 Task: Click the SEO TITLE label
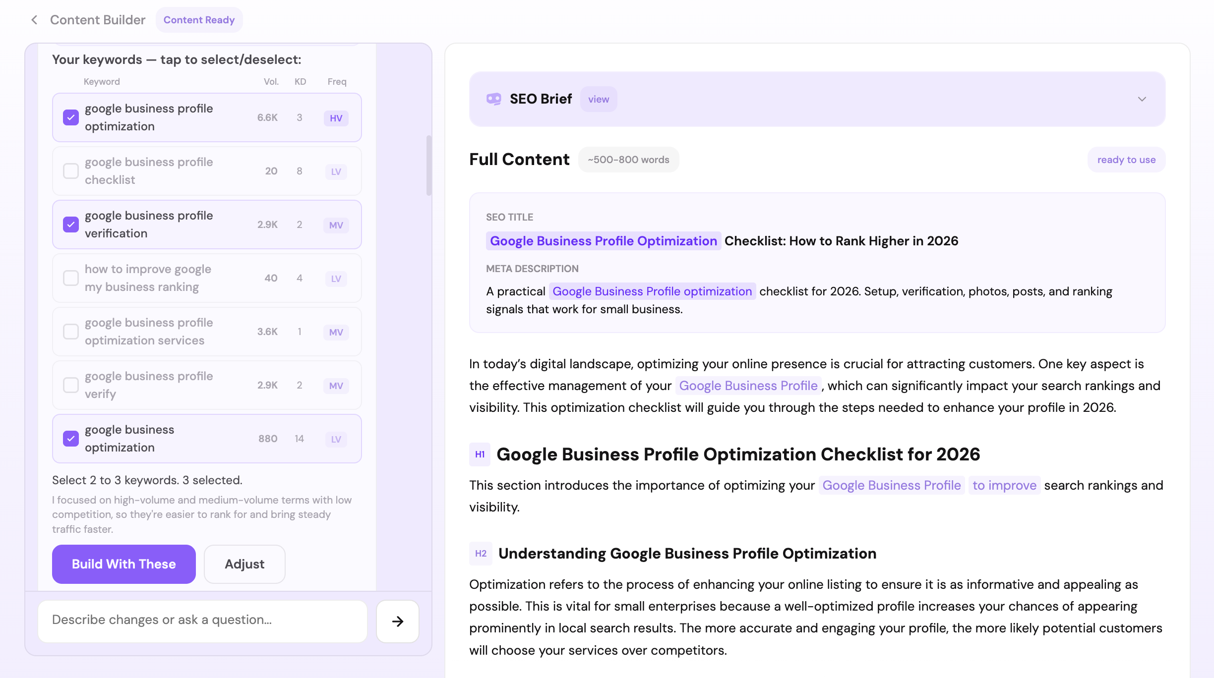509,217
